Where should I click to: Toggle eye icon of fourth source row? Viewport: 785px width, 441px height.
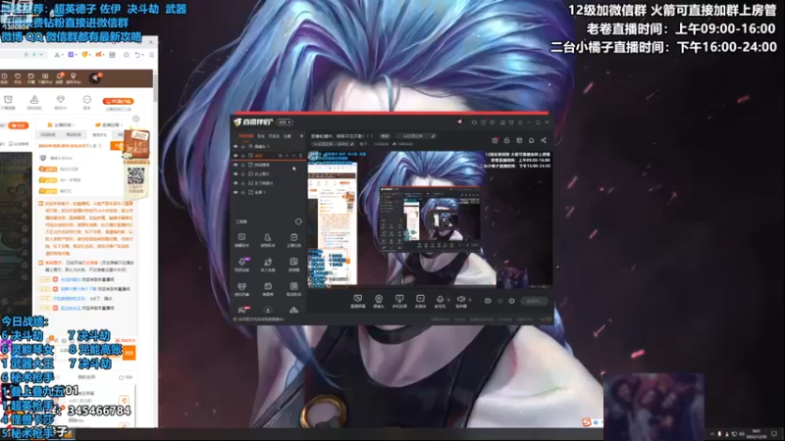(x=235, y=173)
